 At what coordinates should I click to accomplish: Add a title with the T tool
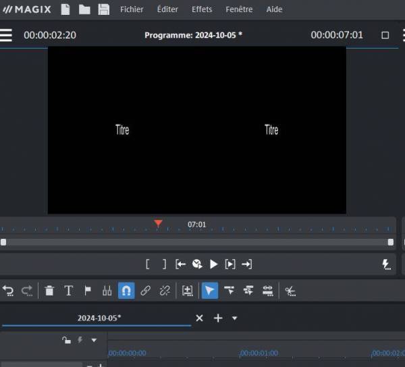tap(68, 291)
